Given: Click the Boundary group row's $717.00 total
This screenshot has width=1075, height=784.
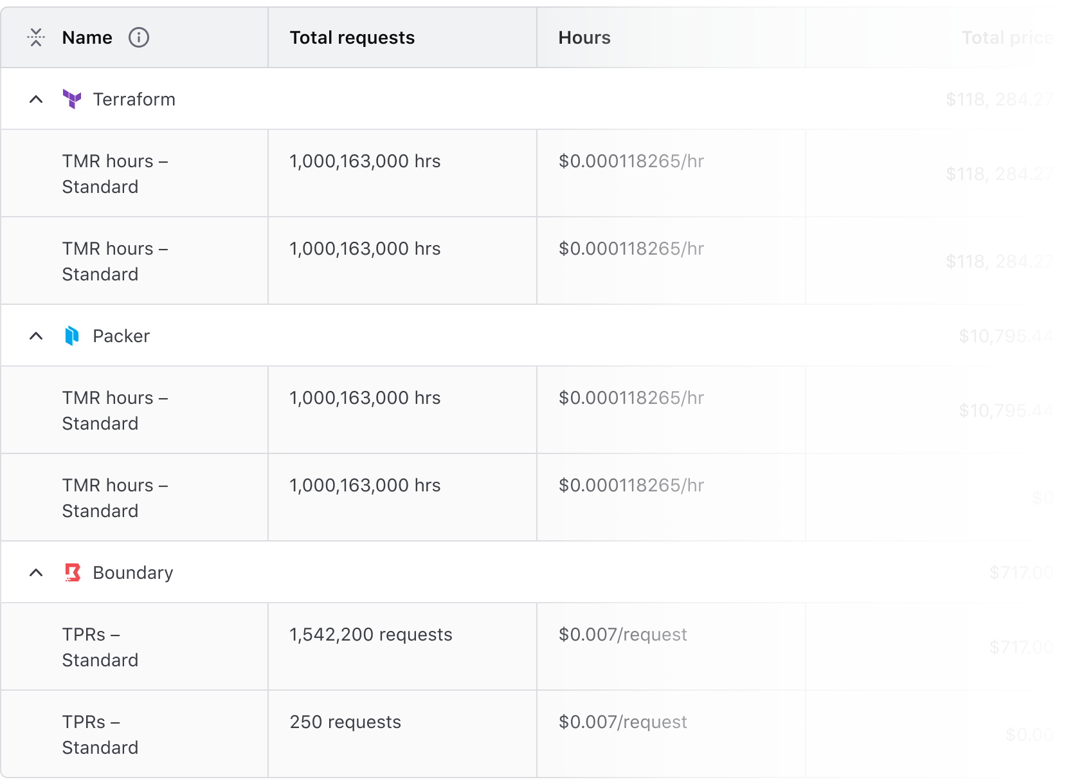Looking at the screenshot, I should point(1021,573).
